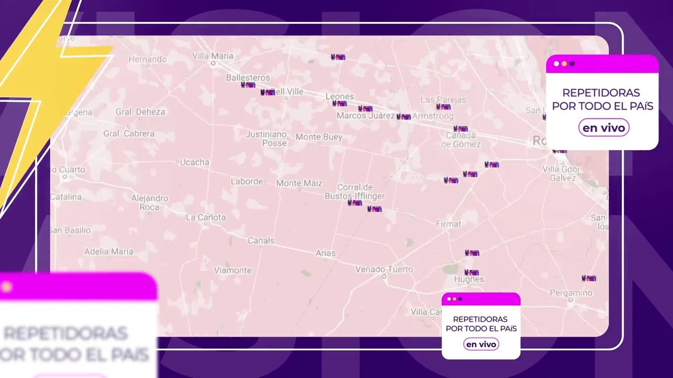Click the 'Laborde' map label
673x378 pixels.
247,181
